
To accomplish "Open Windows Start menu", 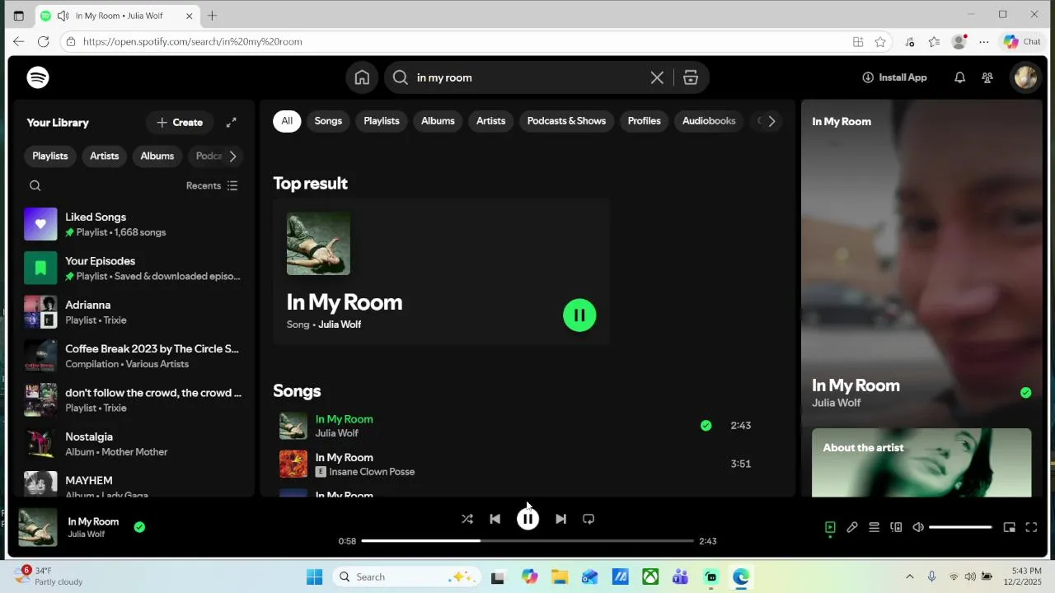I will click(315, 577).
